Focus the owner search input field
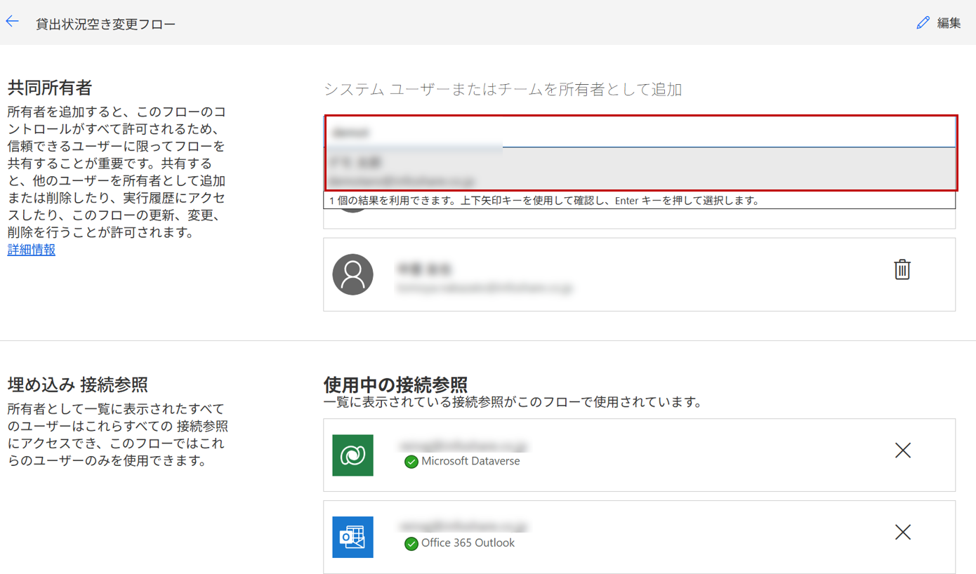The height and width of the screenshot is (574, 976). (639, 132)
